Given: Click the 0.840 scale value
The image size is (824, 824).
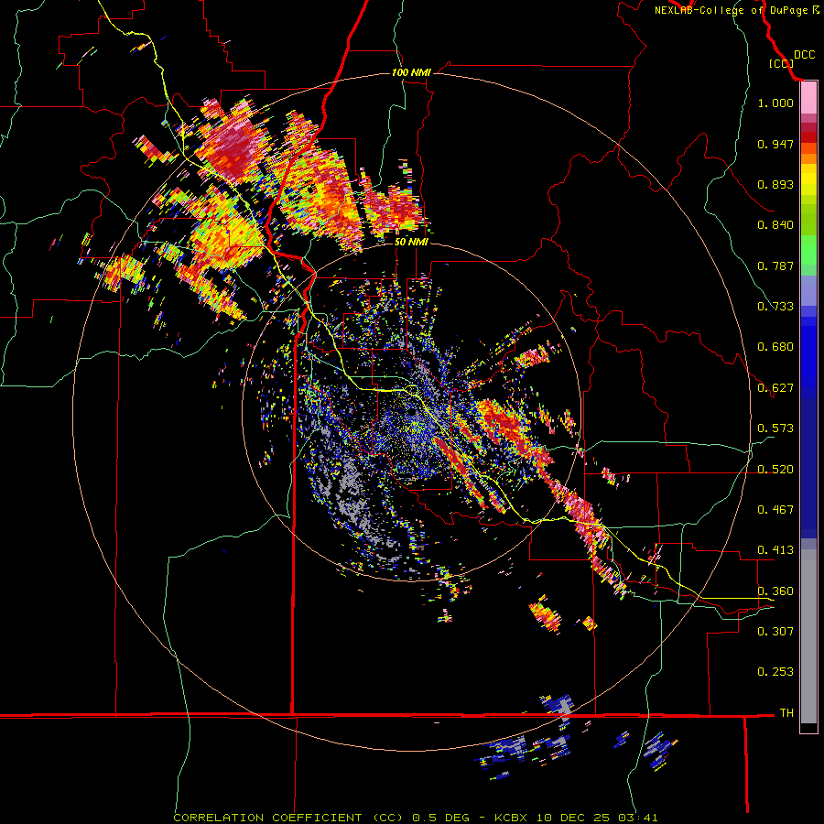Looking at the screenshot, I should (775, 225).
